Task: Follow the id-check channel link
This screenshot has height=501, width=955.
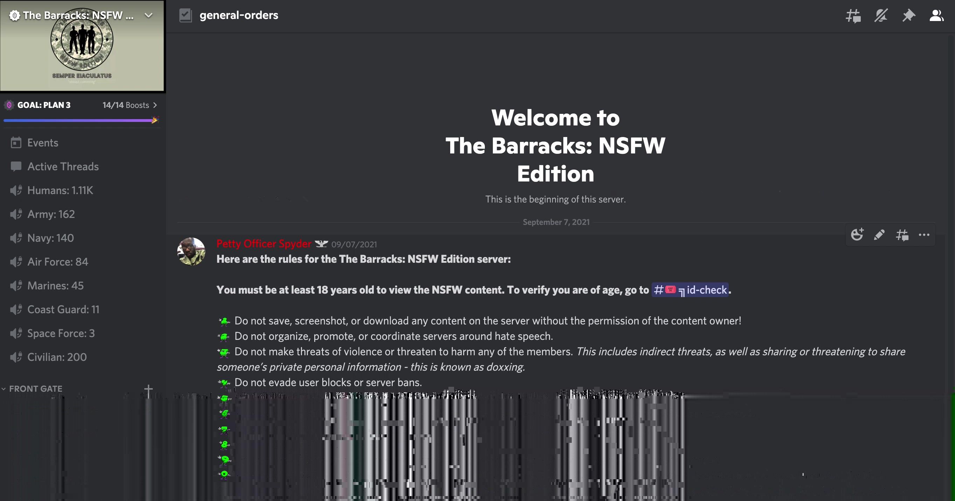Action: [x=690, y=290]
